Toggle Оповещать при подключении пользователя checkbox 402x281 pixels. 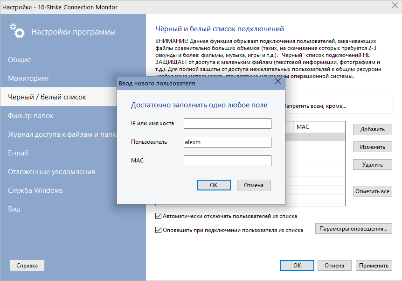(159, 230)
